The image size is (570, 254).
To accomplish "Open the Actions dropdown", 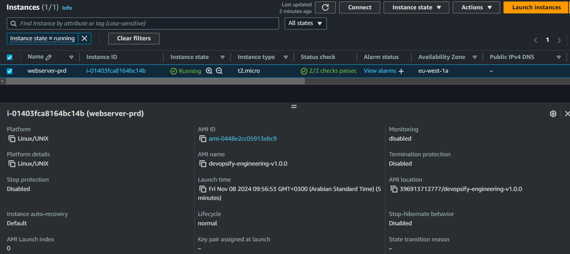I will click(x=476, y=7).
